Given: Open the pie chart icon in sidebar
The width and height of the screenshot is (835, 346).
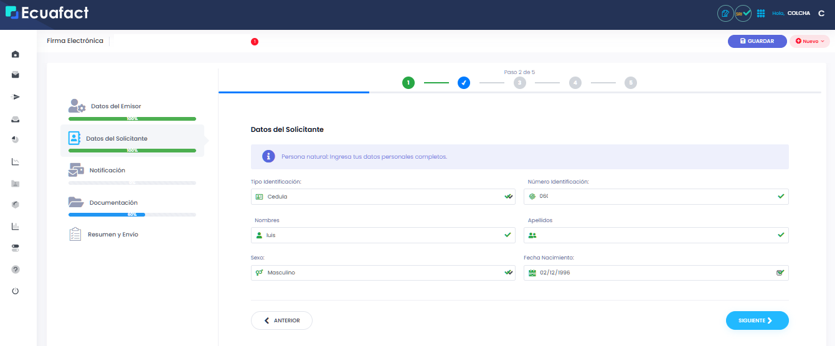Looking at the screenshot, I should 16,139.
